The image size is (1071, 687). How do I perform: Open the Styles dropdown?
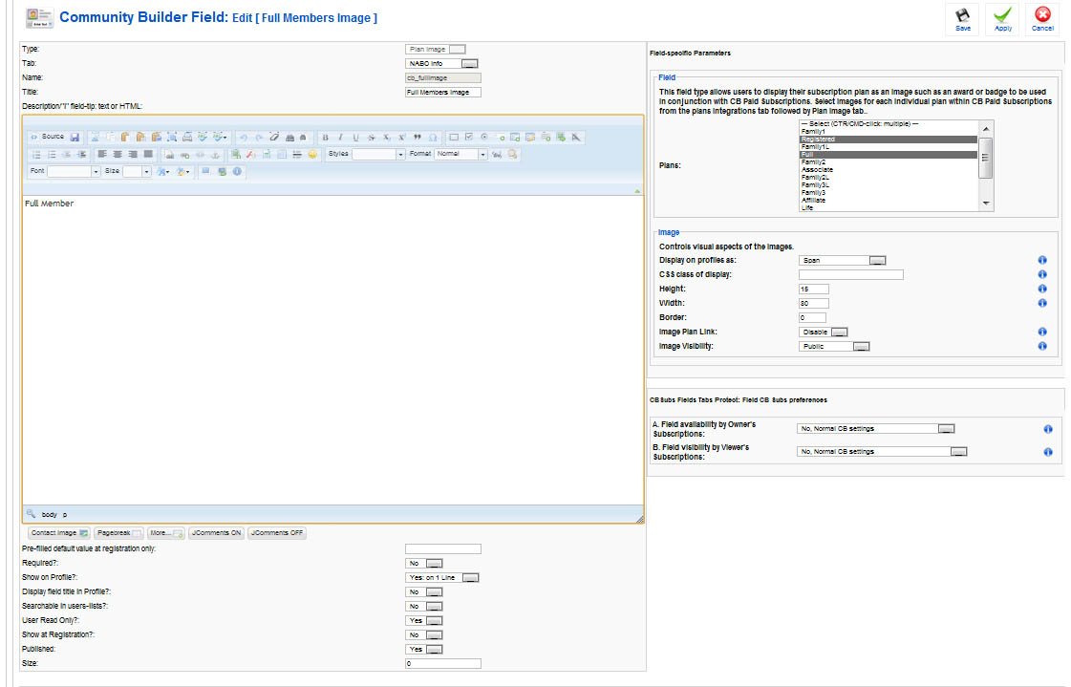378,155
